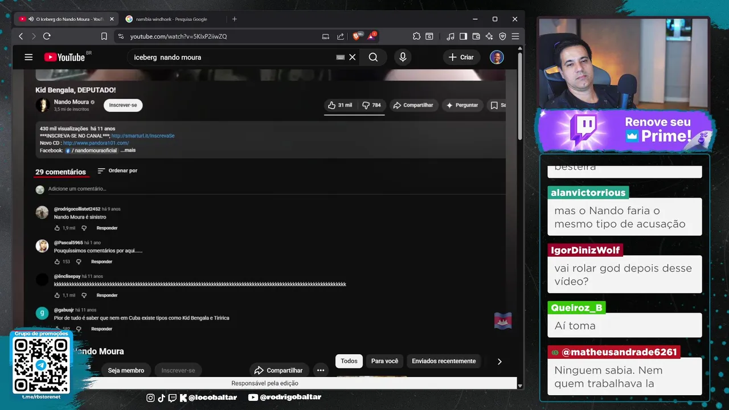Click the Kid Bengala, DEPUTADO! title

(75, 90)
